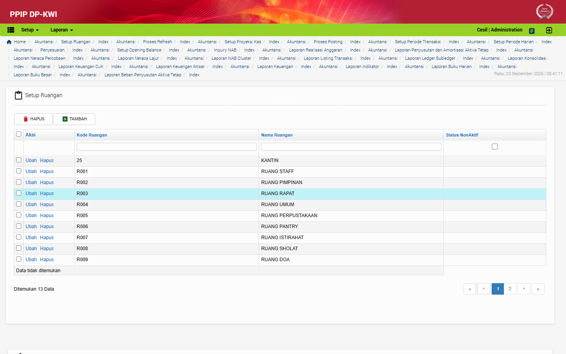The width and height of the screenshot is (566, 354).
Task: Sort by Nama Ruangan column header
Action: (x=277, y=135)
